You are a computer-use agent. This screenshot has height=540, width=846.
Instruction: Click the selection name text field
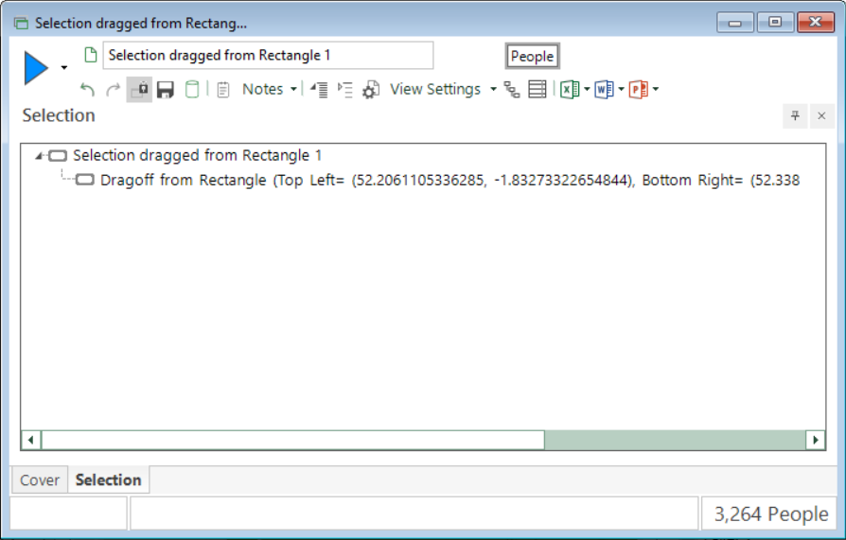point(268,56)
